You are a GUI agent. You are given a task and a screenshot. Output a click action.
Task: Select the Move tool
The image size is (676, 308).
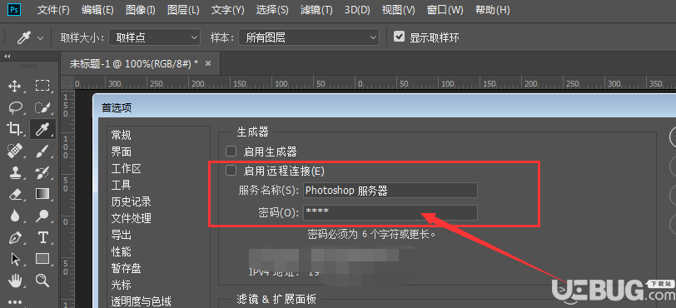(15, 86)
